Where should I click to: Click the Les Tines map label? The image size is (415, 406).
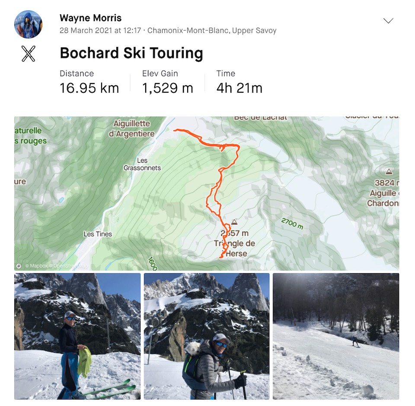[x=98, y=234]
